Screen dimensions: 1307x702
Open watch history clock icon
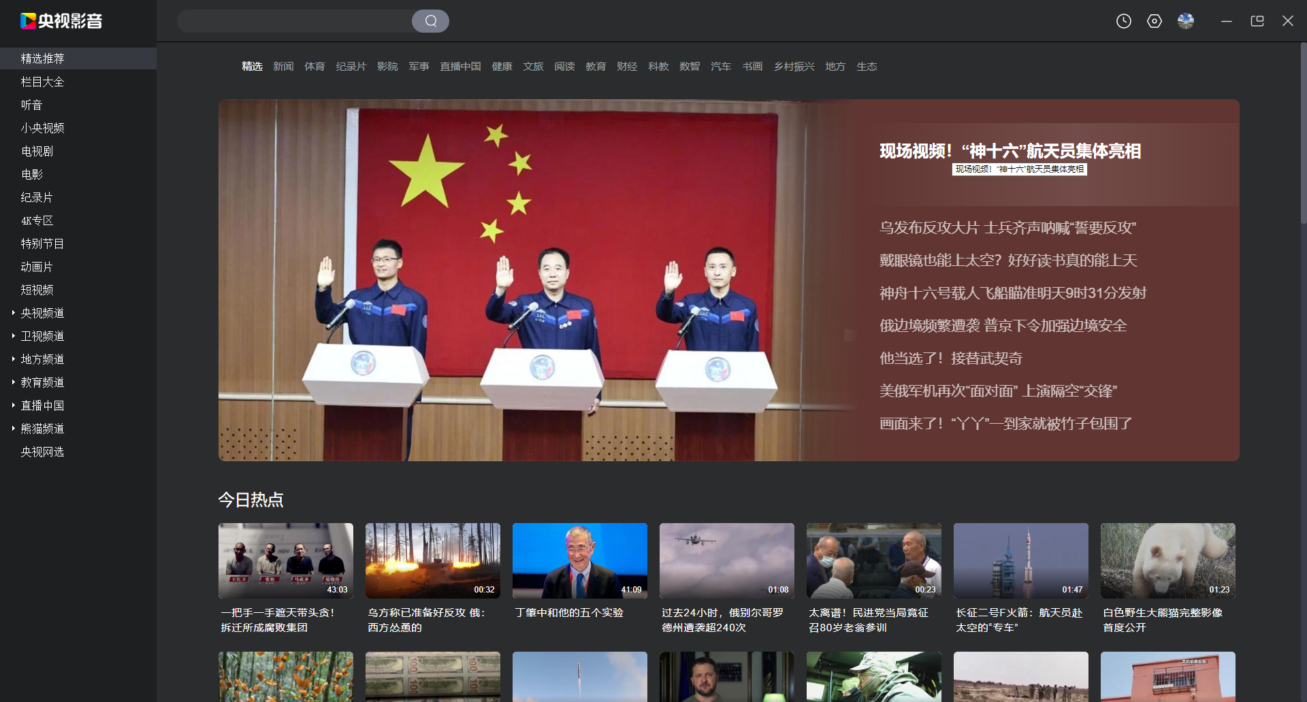coord(1123,21)
